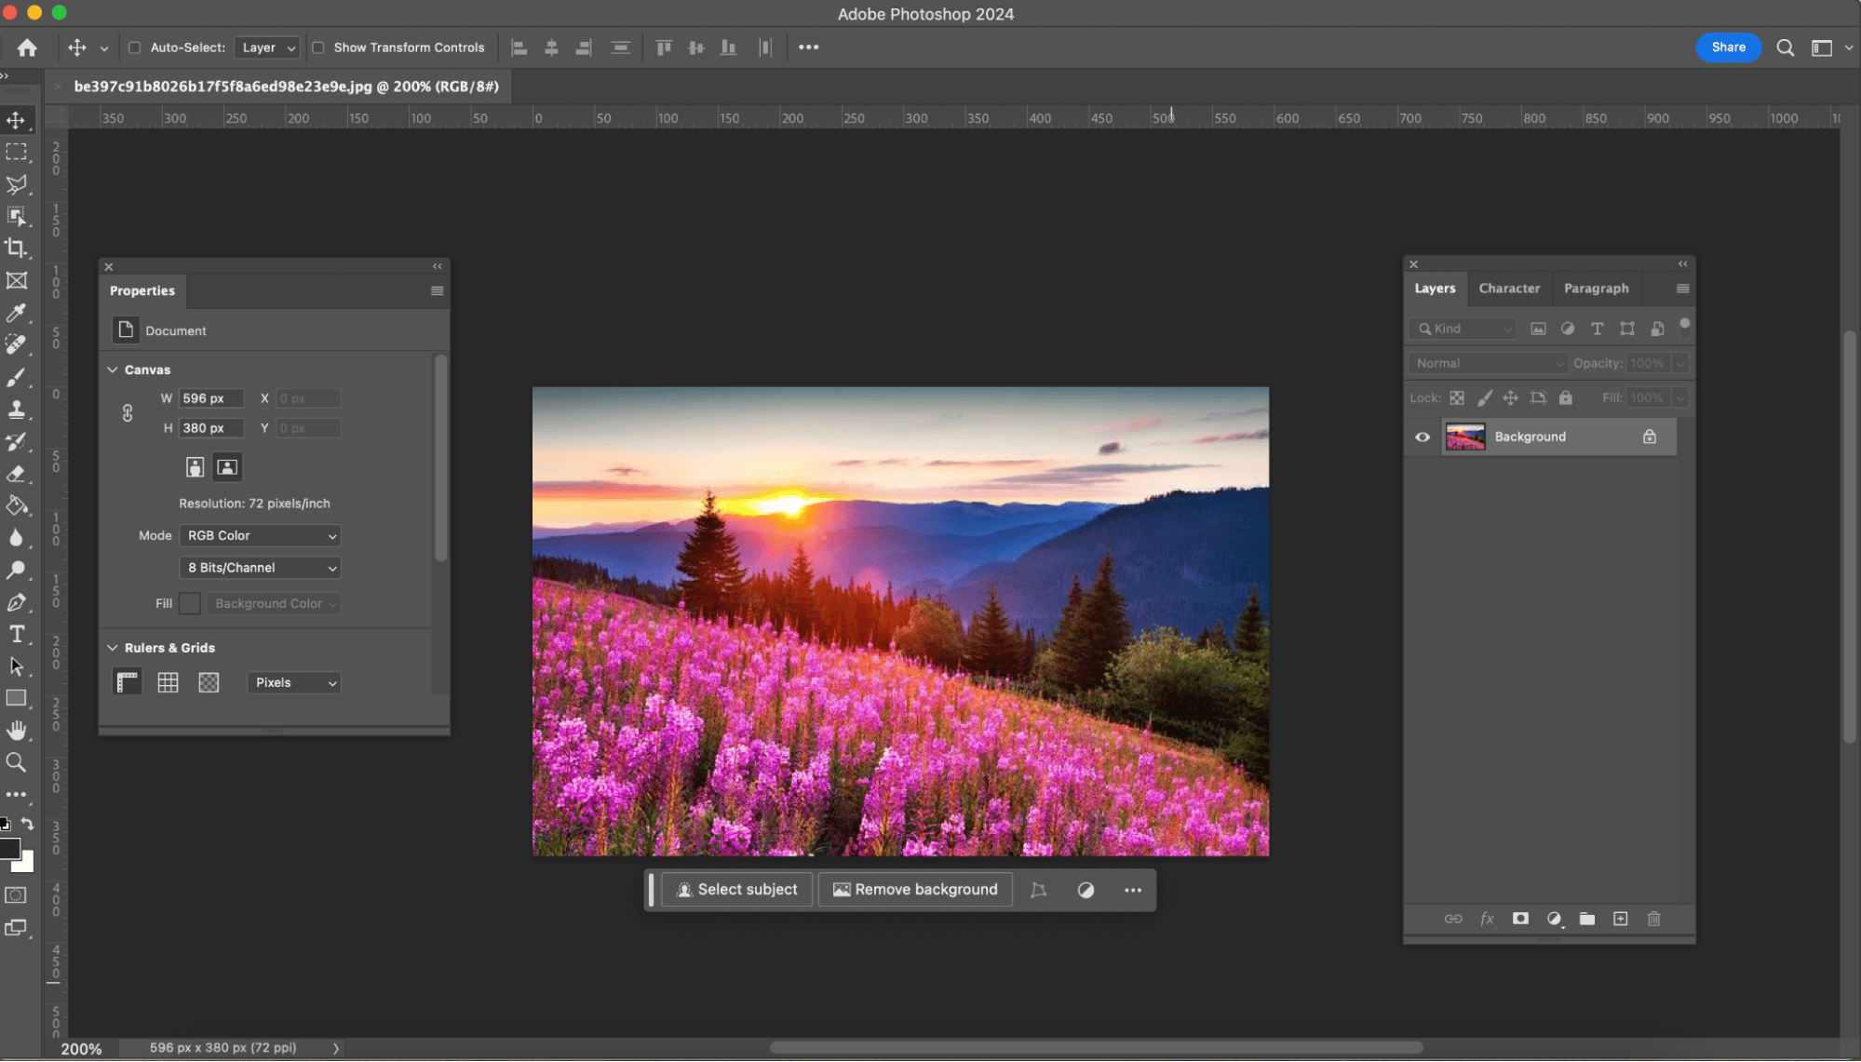Switch to the Character tab
Screen dimensions: 1861x1062
(x=1509, y=289)
